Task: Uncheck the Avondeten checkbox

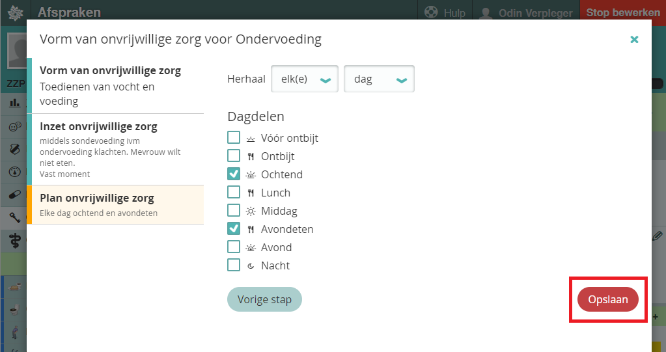Action: click(x=234, y=229)
